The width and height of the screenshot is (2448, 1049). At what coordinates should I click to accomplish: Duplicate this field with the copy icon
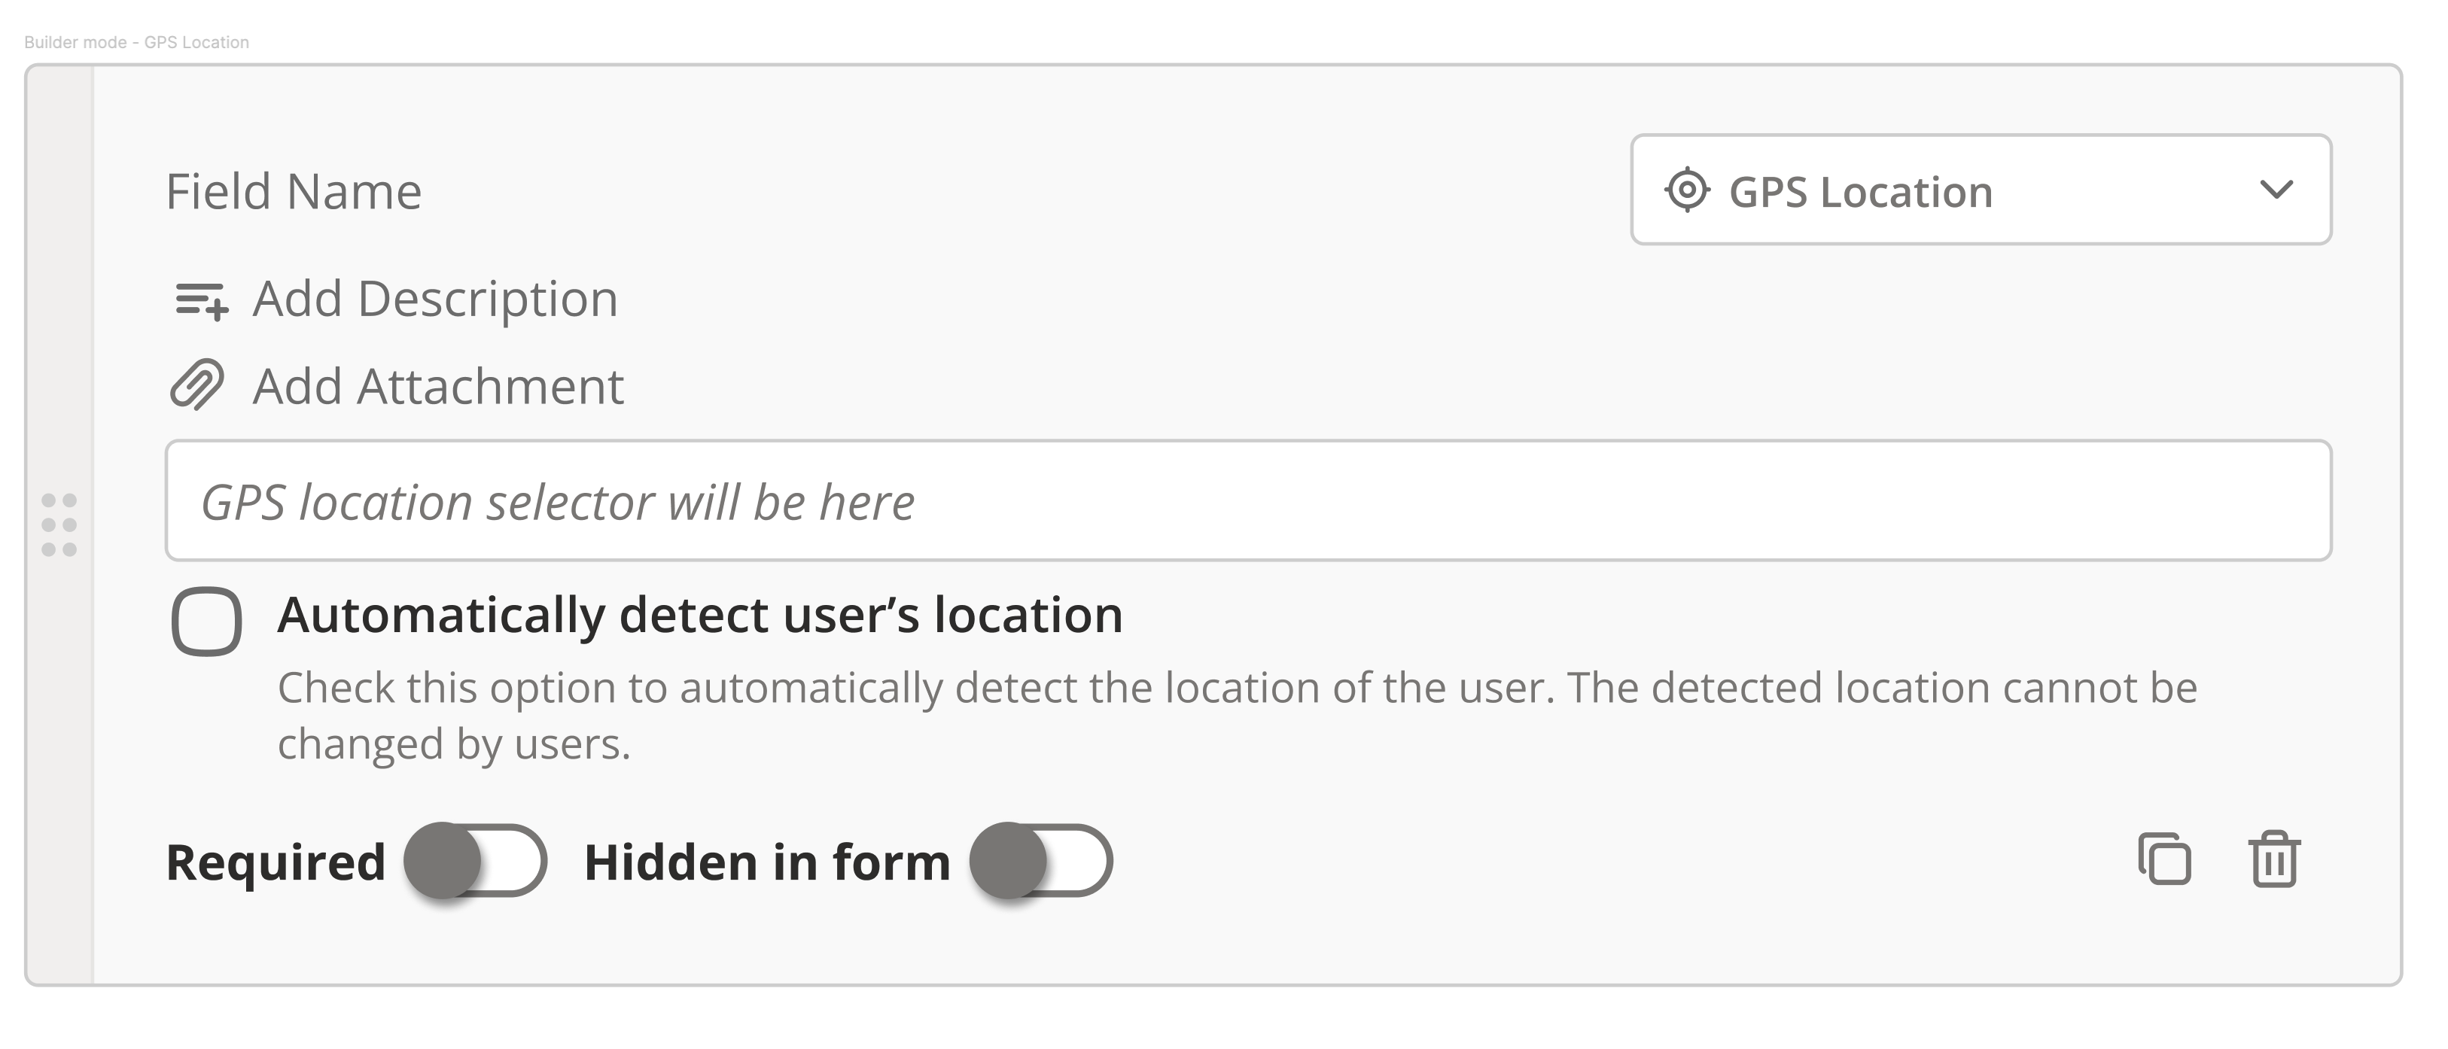(x=2164, y=859)
